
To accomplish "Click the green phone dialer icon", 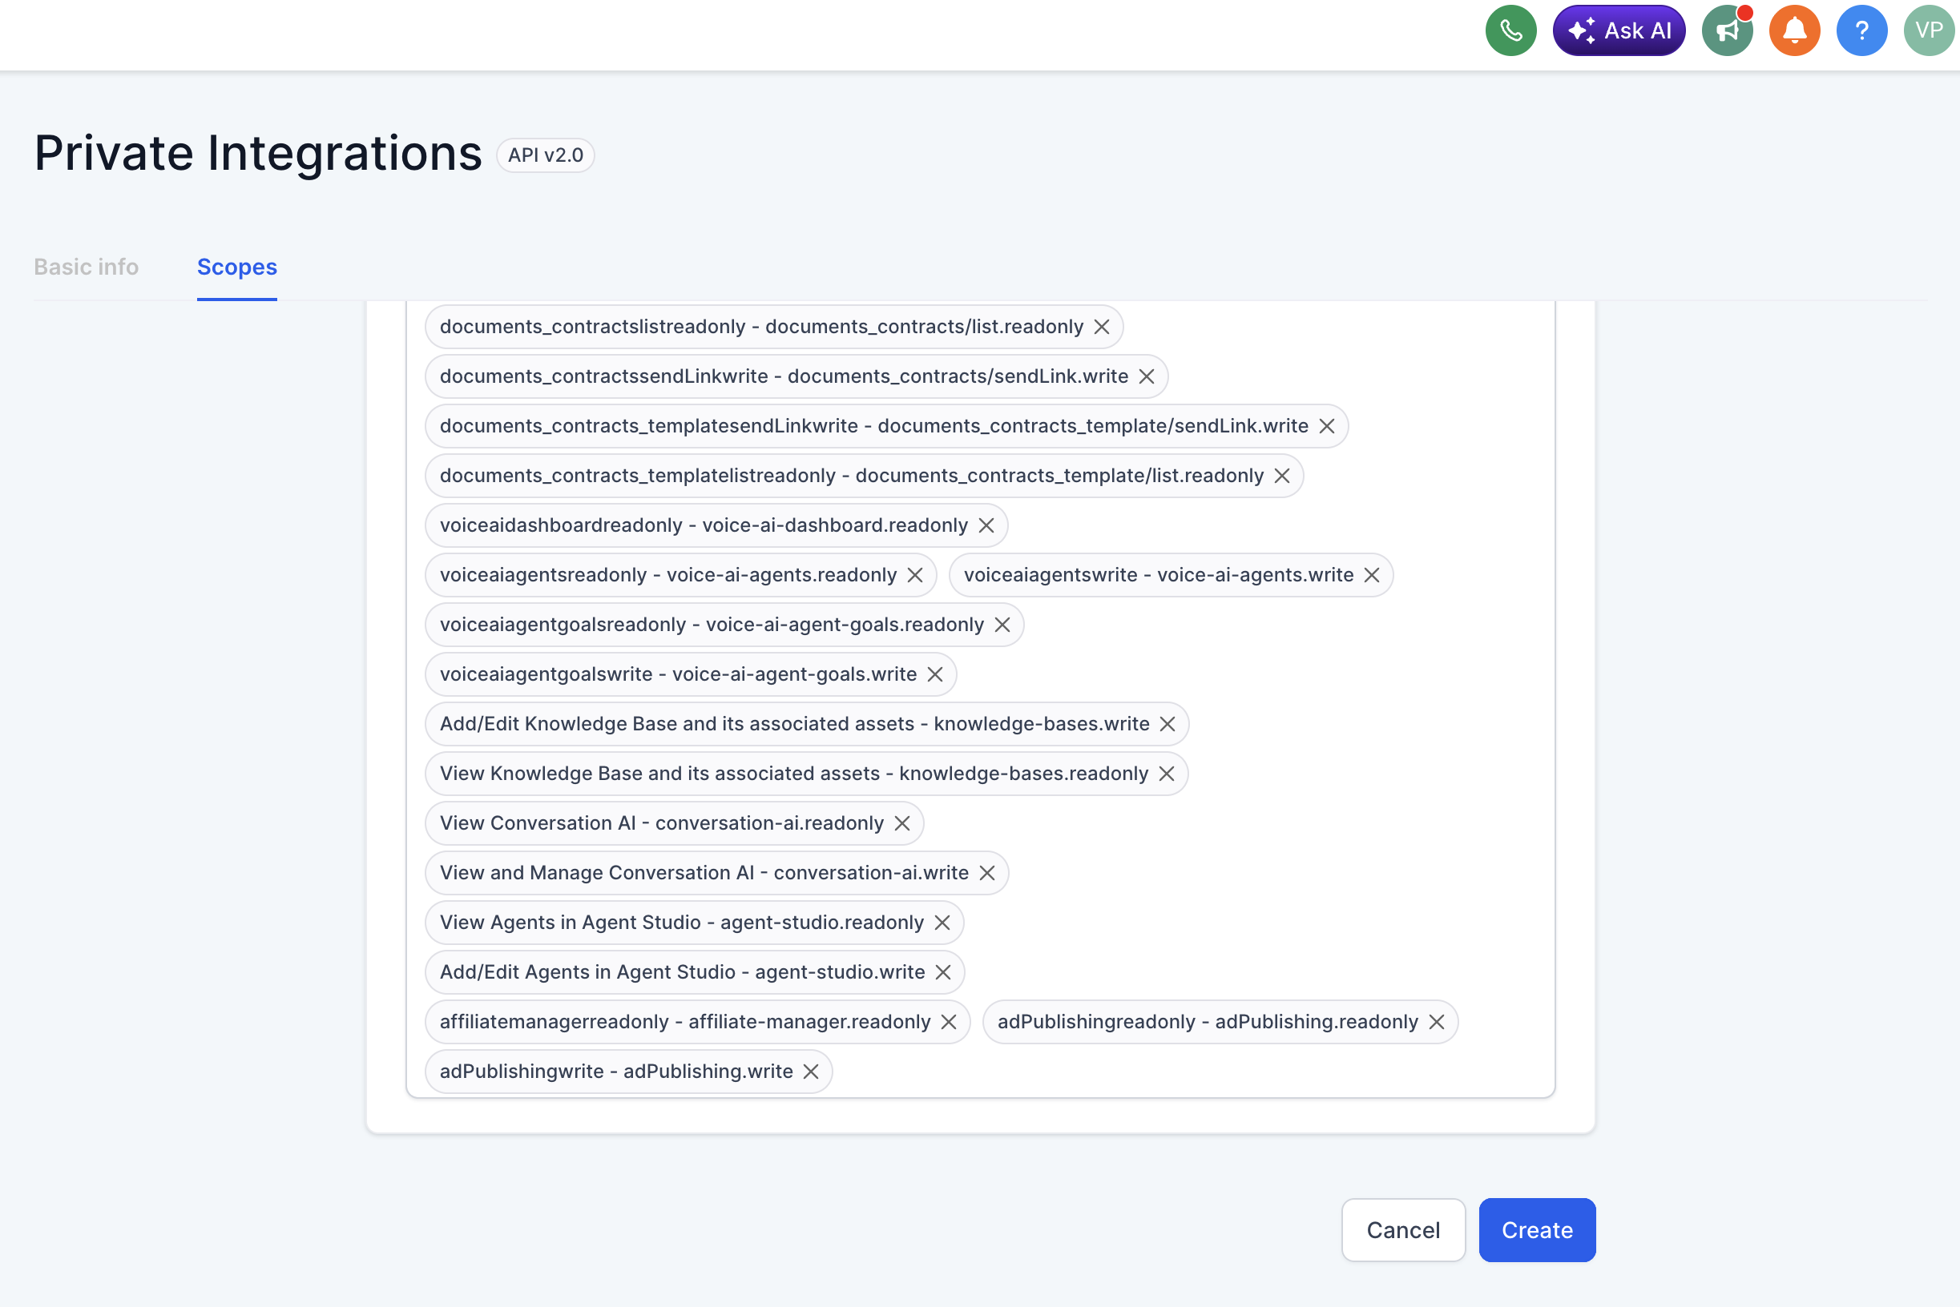I will tap(1510, 31).
